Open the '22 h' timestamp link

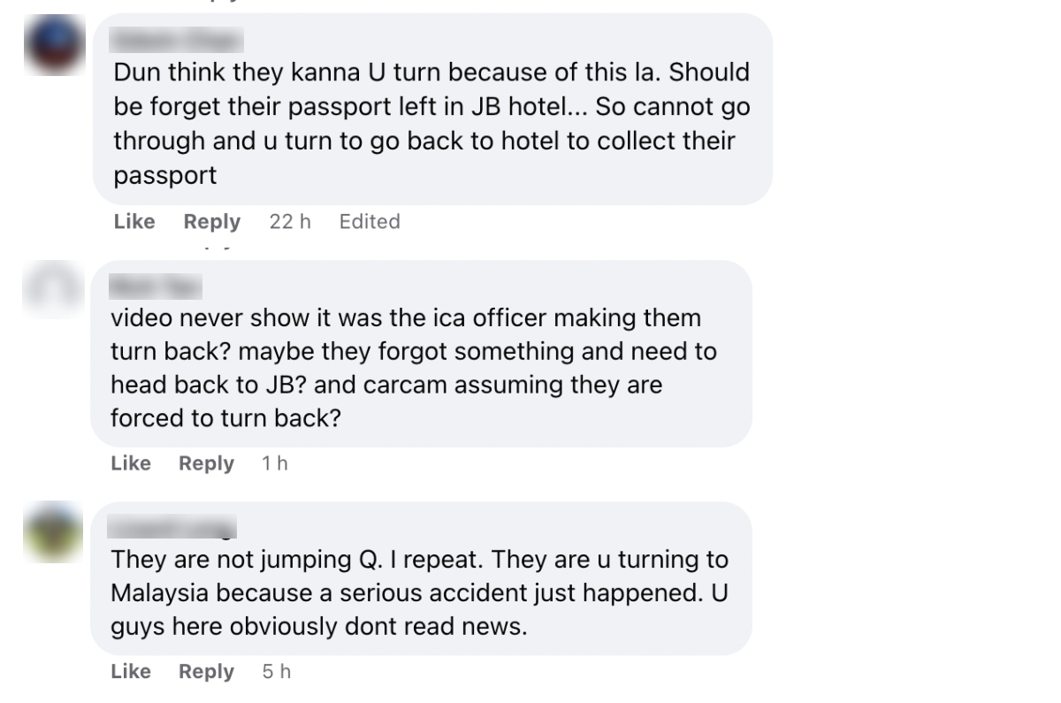pos(290,222)
